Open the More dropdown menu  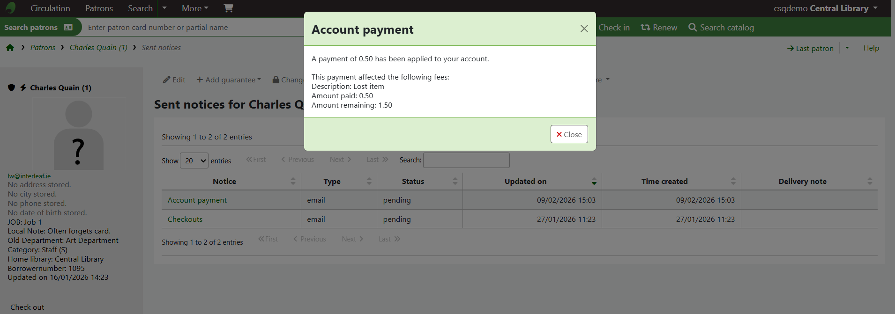[x=195, y=8]
